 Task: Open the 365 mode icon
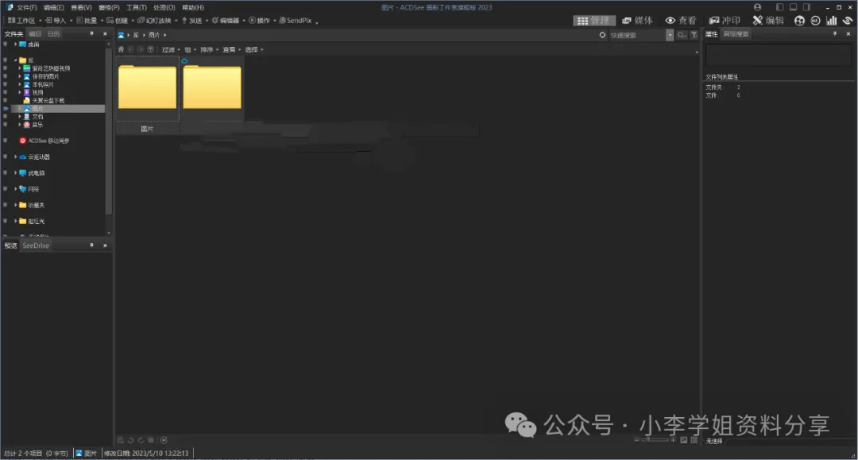click(x=815, y=21)
